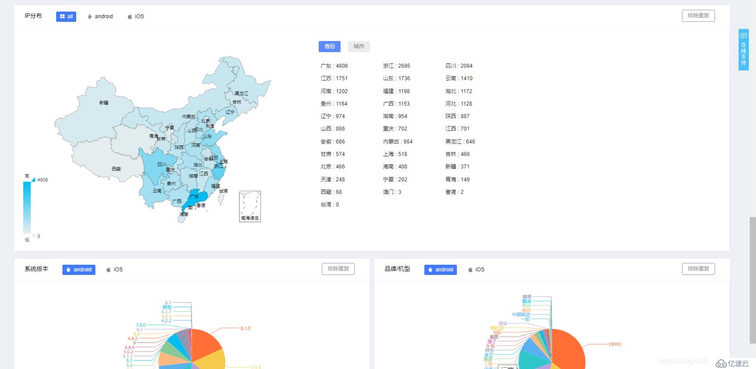756x369 pixels.
Task: Click '西藏 : 68' list entry
Action: pos(331,192)
